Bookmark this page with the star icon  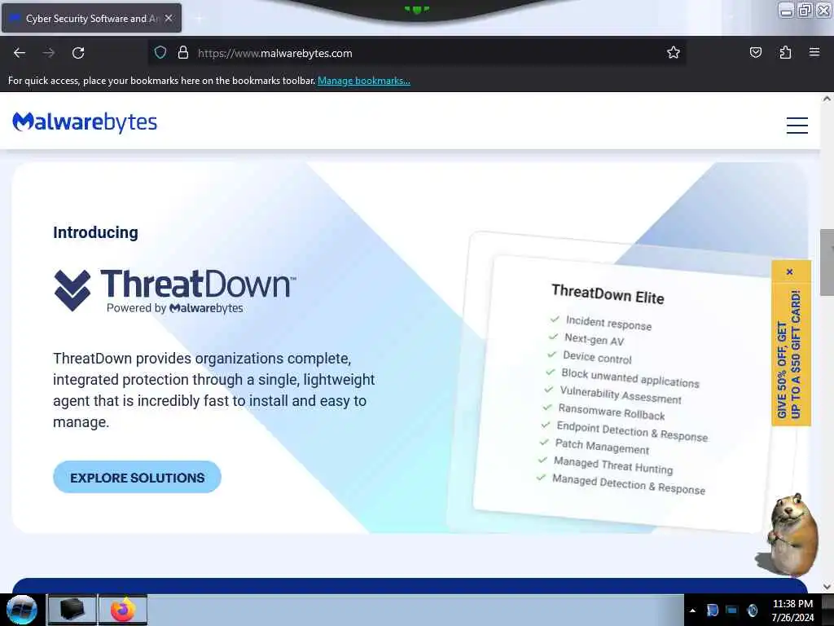(674, 52)
